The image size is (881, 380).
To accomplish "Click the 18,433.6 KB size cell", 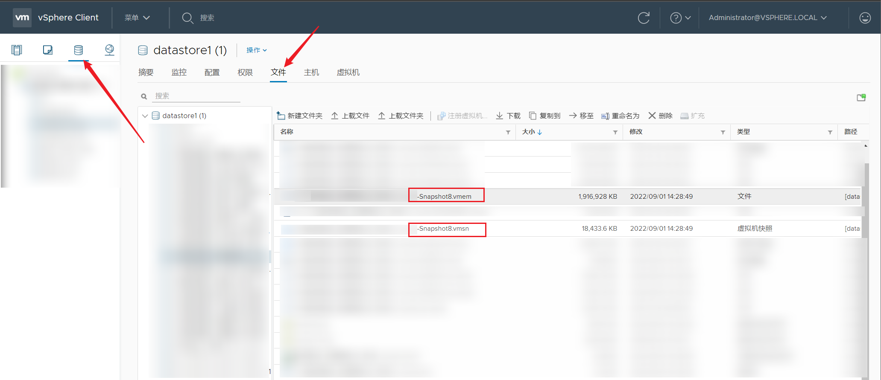I will [599, 229].
